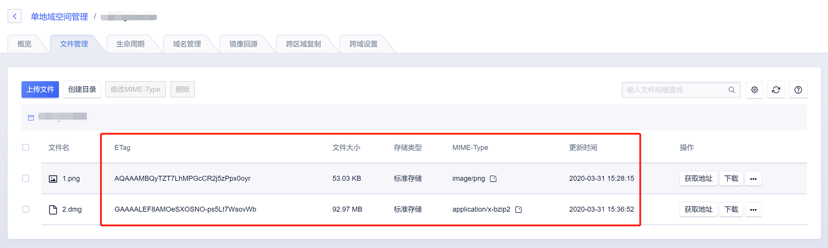
Task: Click the back arrow icon
Action: [x=15, y=16]
